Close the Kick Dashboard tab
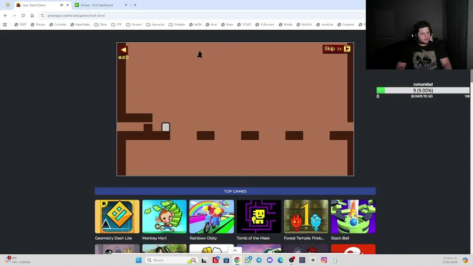The image size is (473, 266). pos(126,5)
